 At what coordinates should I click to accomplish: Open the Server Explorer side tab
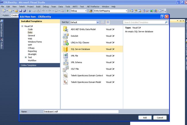(2, 28)
